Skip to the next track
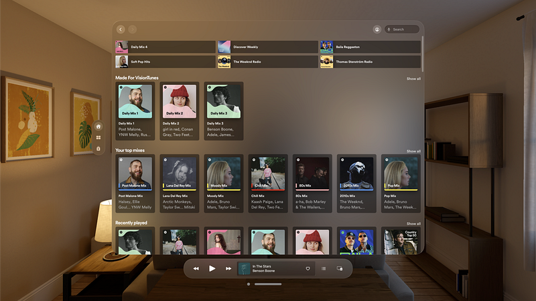The image size is (536, 301). pos(228,269)
